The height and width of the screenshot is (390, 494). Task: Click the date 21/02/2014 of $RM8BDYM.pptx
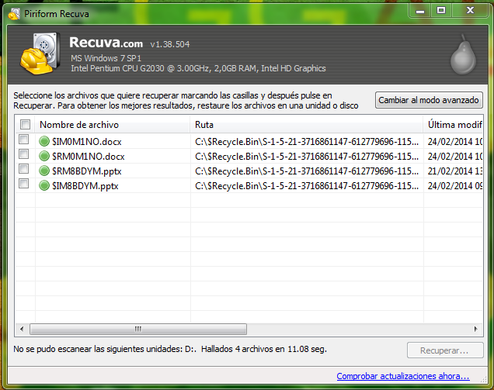point(450,171)
